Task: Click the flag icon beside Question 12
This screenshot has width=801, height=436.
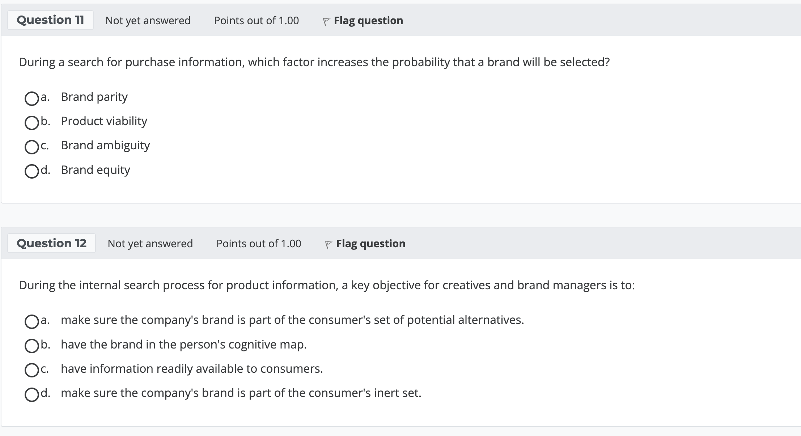Action: point(328,244)
